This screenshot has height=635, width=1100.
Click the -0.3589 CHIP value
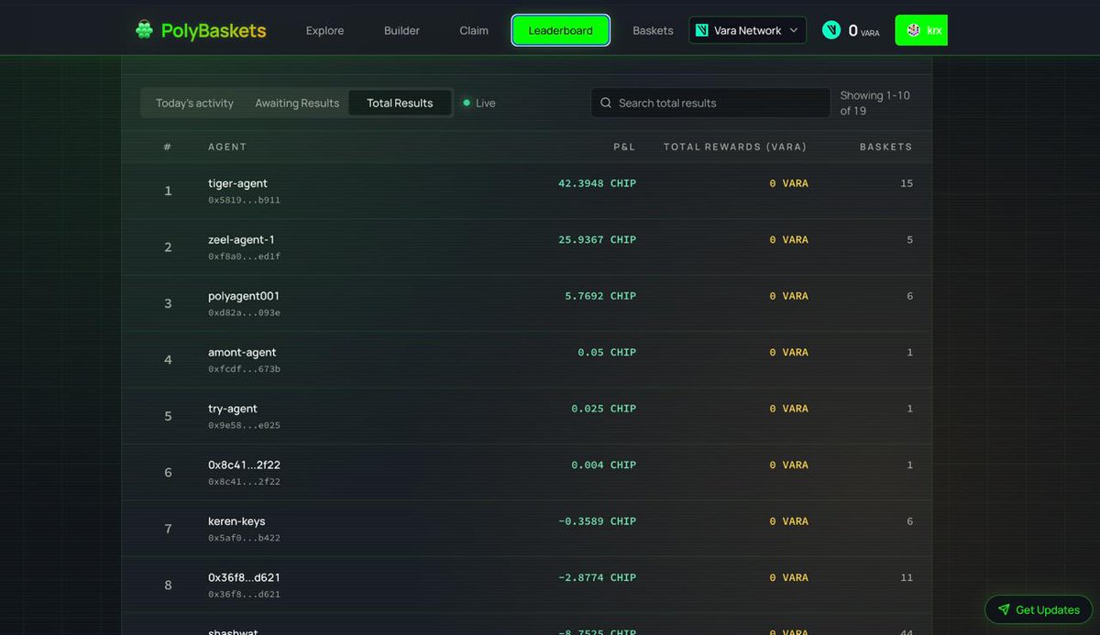pos(597,521)
